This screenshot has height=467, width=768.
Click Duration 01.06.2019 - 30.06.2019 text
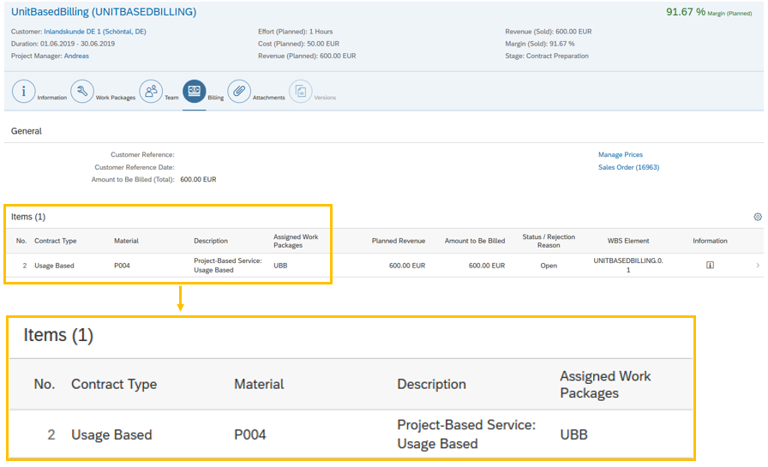[x=63, y=44]
